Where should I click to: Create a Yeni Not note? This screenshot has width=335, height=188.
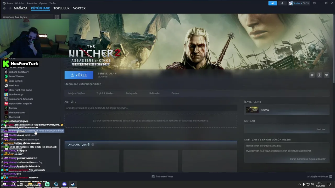point(321,129)
